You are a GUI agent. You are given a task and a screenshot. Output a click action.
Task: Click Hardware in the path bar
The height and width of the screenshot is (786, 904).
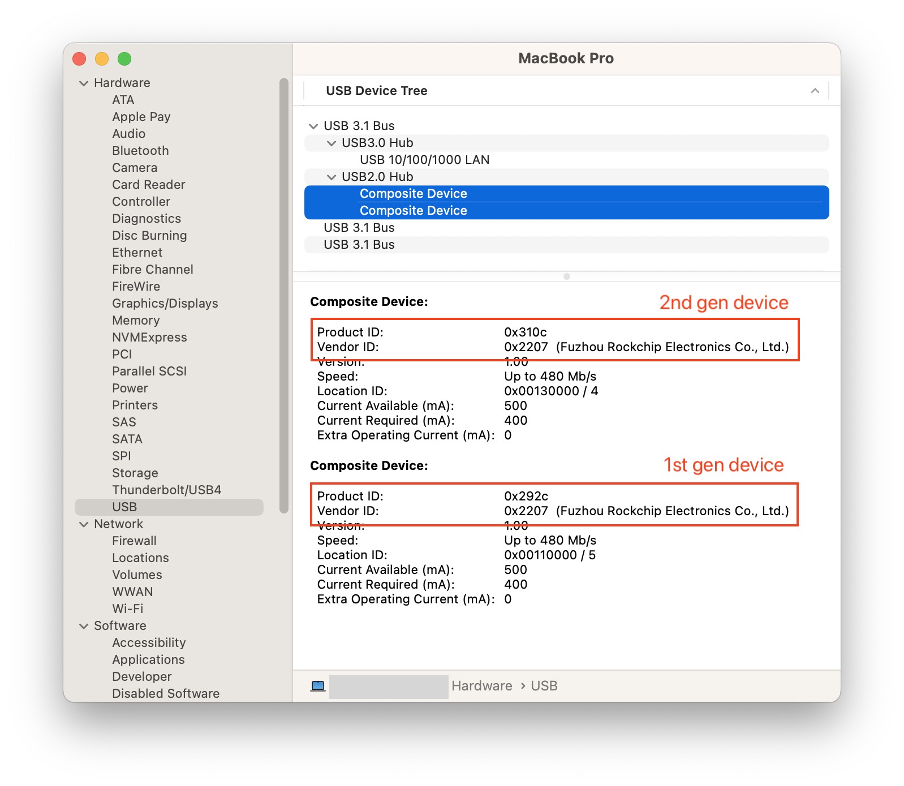pyautogui.click(x=481, y=686)
